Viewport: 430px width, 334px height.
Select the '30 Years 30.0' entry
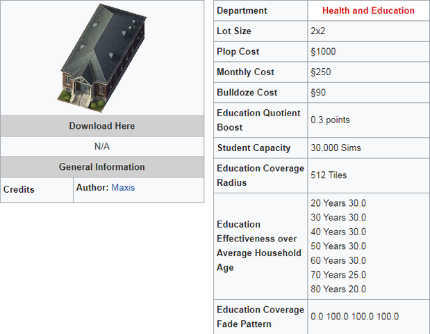338,218
